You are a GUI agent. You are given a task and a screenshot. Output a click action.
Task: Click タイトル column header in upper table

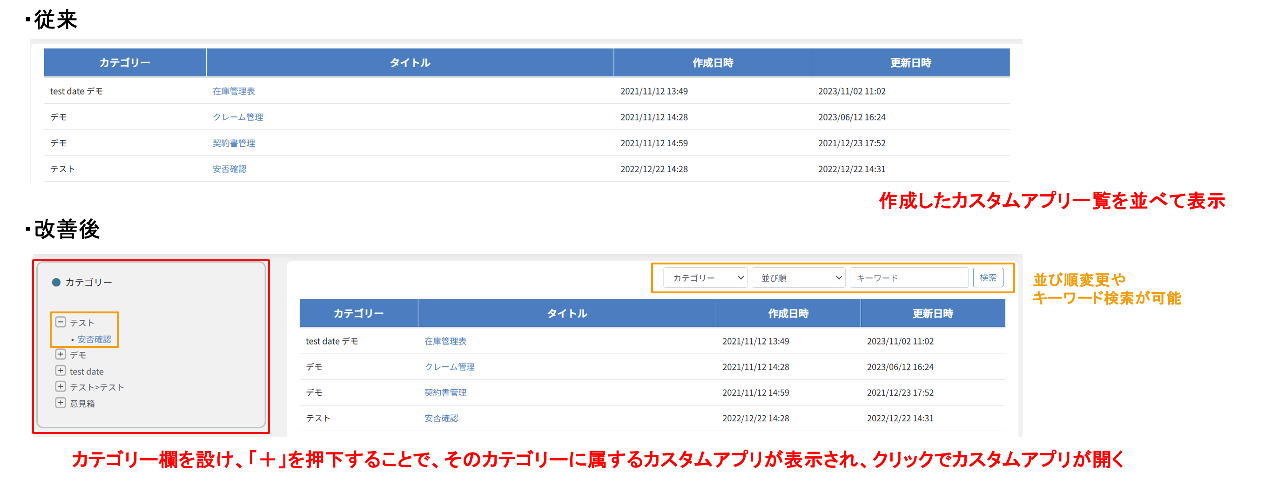coord(410,63)
